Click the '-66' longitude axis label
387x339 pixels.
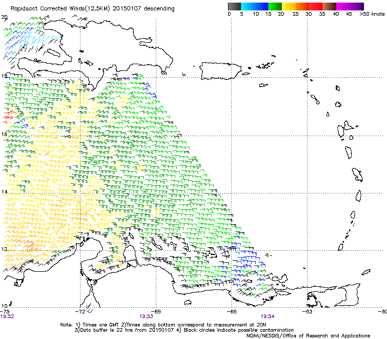tap(232, 311)
